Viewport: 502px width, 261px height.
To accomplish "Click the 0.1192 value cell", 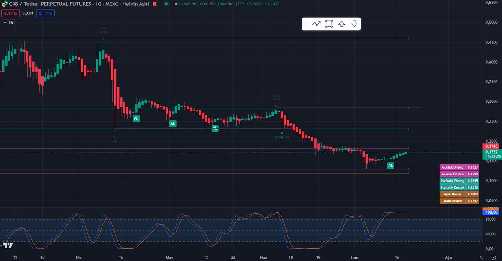I will [x=473, y=201].
